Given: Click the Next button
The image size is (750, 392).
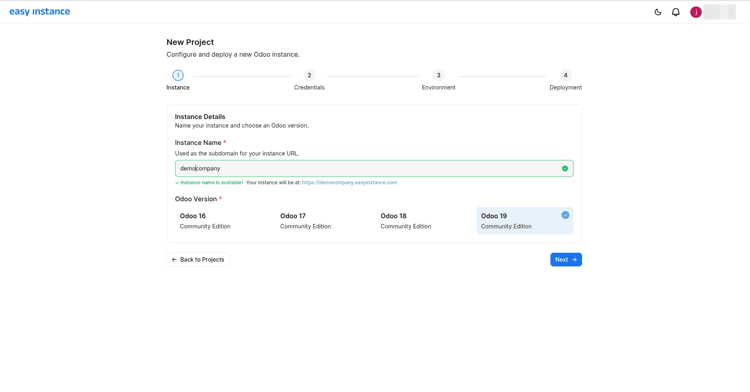Looking at the screenshot, I should click(566, 260).
